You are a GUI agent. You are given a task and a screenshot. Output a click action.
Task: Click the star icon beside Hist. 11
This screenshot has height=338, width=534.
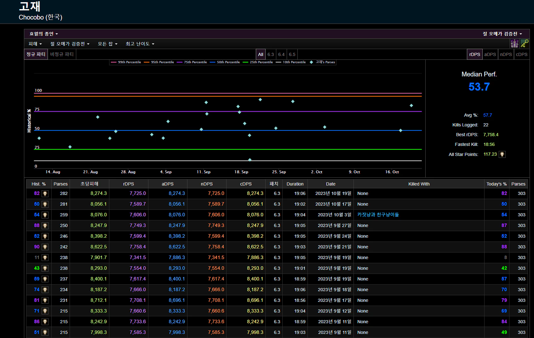point(45,258)
